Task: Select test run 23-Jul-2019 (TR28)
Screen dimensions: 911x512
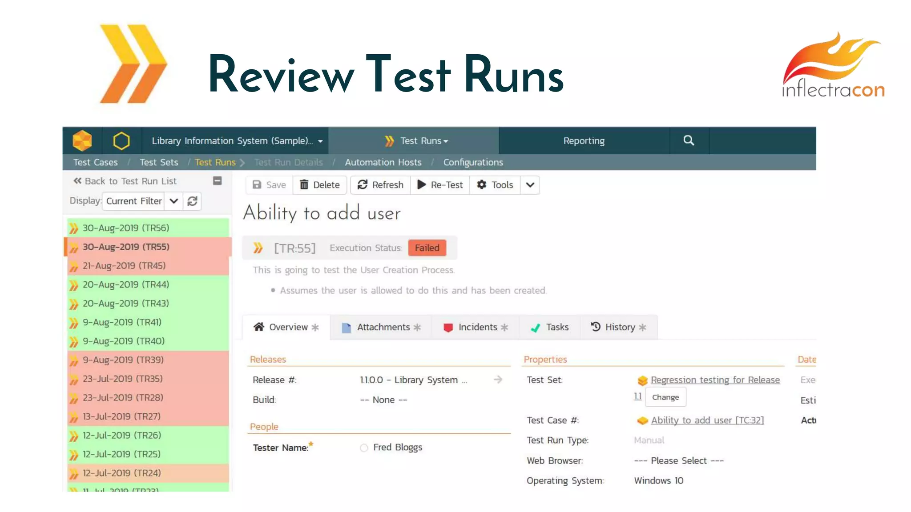Action: pyautogui.click(x=148, y=398)
